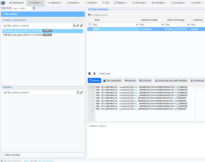
Task: Toggle the select-all checkbox in grid header
Action: pos(90,25)
